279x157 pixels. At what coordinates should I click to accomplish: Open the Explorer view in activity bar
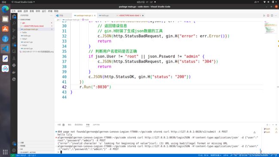click(14, 17)
